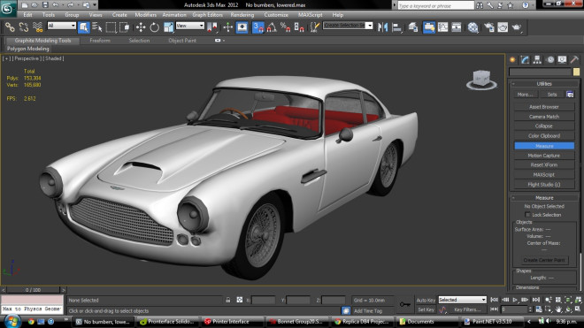Play the animation in the playback controls
Screen dimensions: 584x328
pos(515,300)
